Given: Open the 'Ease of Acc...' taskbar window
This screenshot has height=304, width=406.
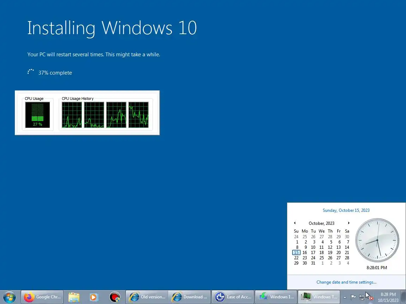Looking at the screenshot, I should tap(233, 297).
